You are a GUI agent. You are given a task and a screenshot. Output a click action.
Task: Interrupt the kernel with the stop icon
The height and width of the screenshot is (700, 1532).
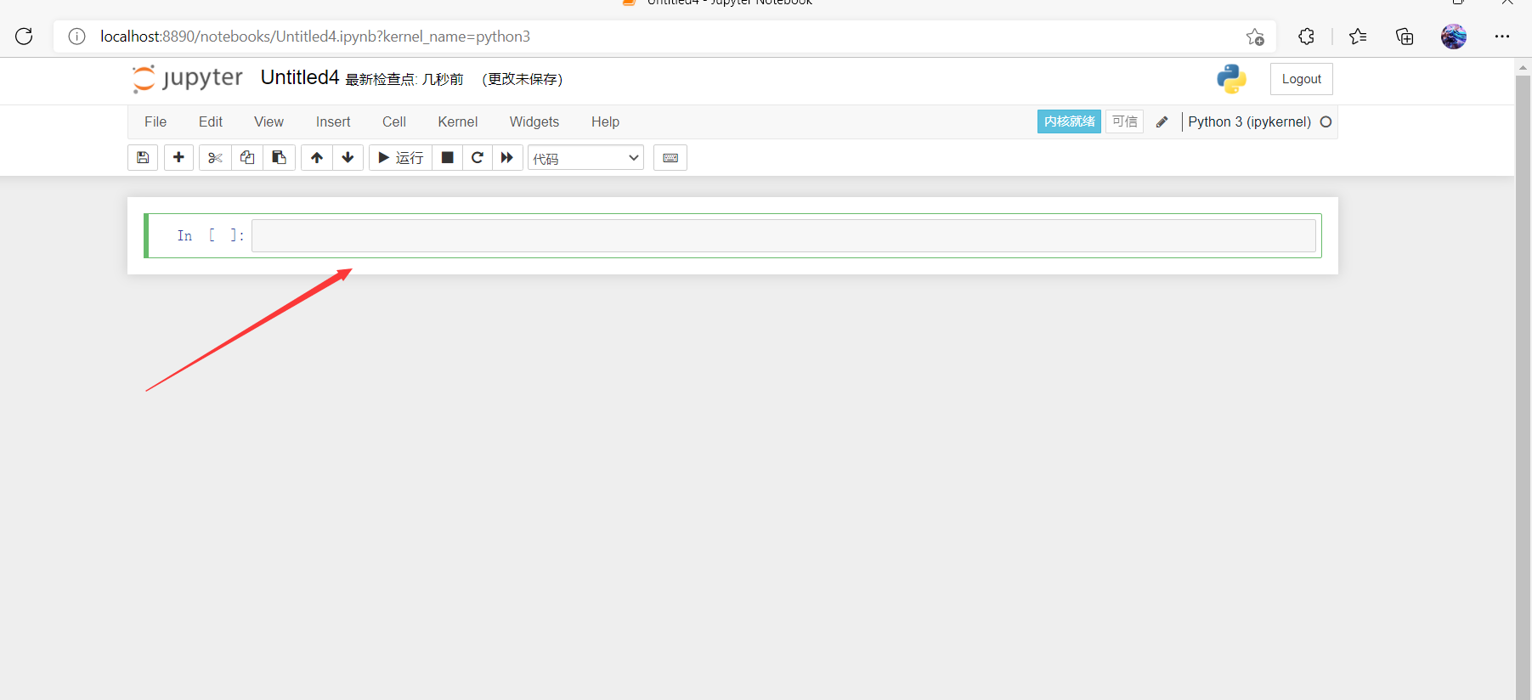coord(448,158)
